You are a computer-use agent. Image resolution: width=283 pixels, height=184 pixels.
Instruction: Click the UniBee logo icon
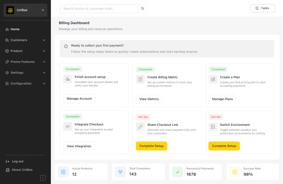pos(10,10)
